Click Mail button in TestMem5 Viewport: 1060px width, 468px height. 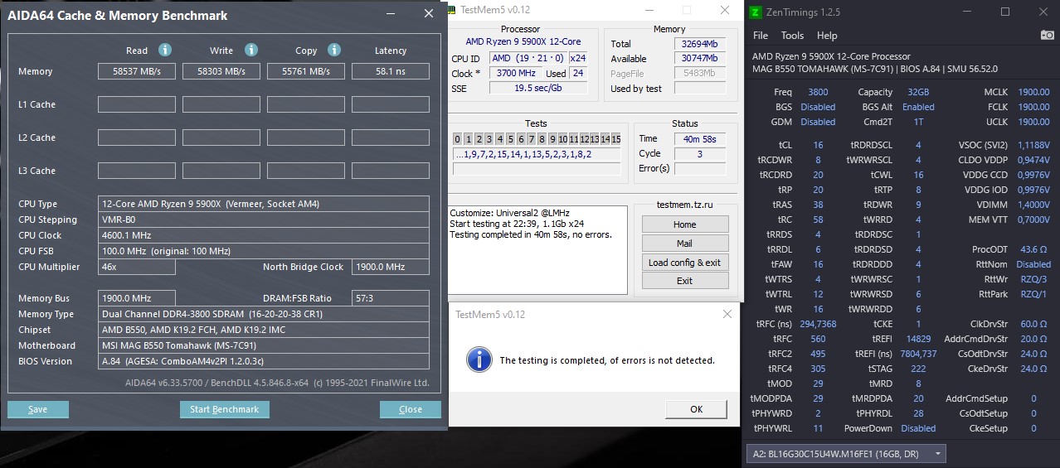(684, 244)
